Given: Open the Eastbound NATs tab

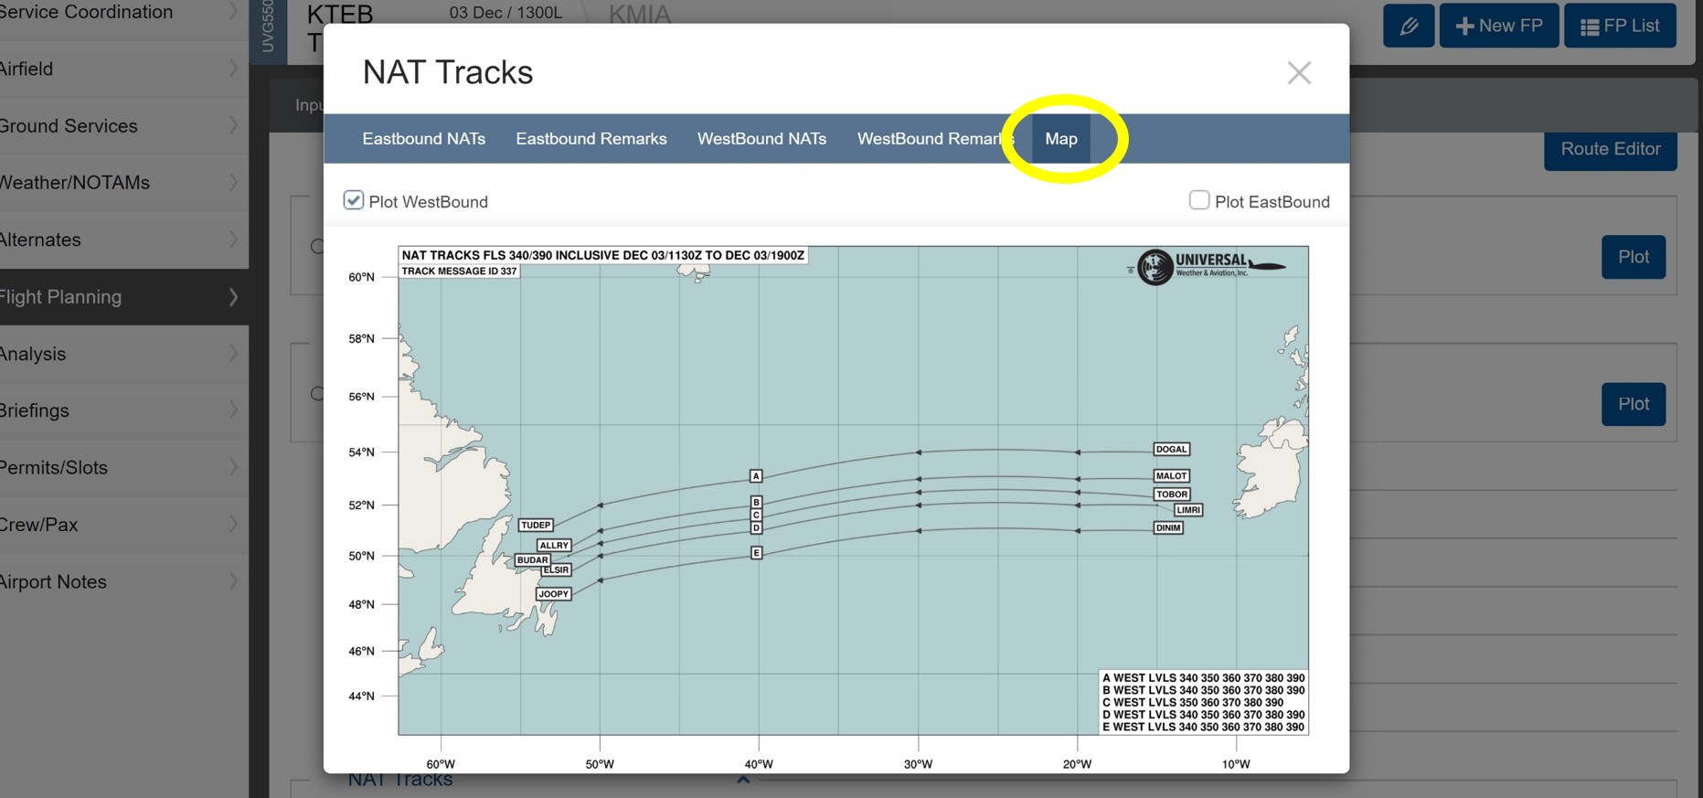Looking at the screenshot, I should (x=423, y=139).
